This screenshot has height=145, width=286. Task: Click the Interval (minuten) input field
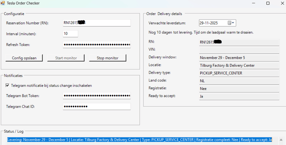pyautogui.click(x=70, y=34)
